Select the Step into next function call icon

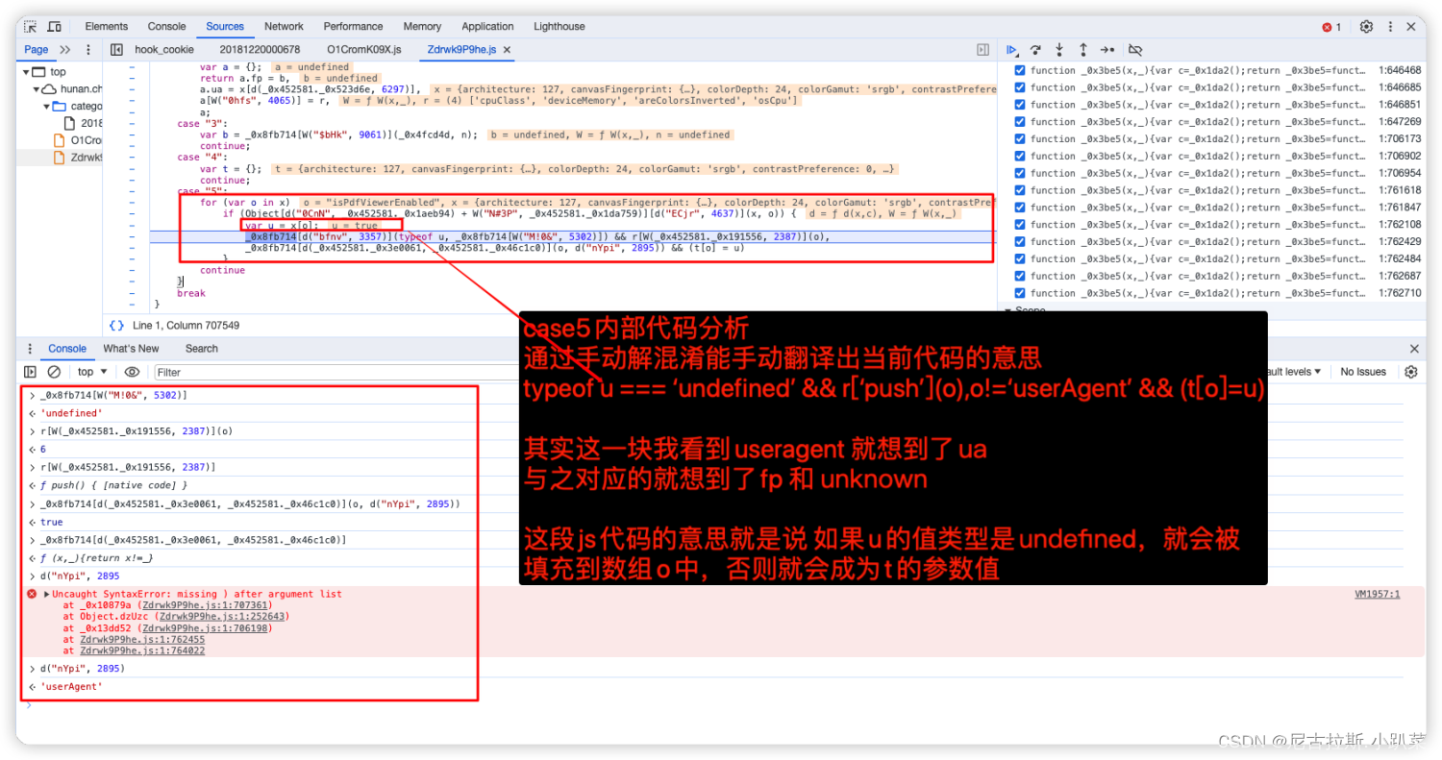tap(1058, 49)
